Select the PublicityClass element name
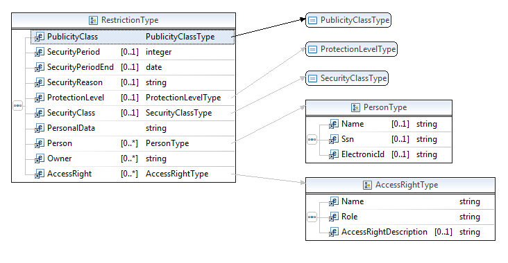Image resolution: width=508 pixels, height=263 pixels. 72,37
